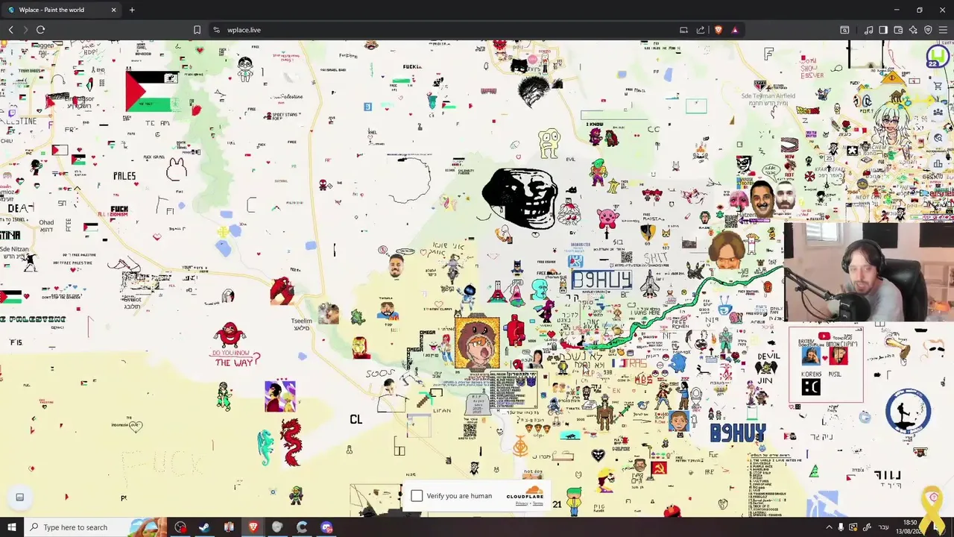Viewport: 954px width, 537px height.
Task: Open the Wplace map search button
Action: click(x=938, y=139)
